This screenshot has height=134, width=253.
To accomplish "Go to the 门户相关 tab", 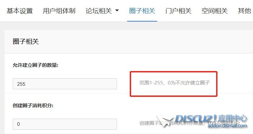I will [178, 11].
